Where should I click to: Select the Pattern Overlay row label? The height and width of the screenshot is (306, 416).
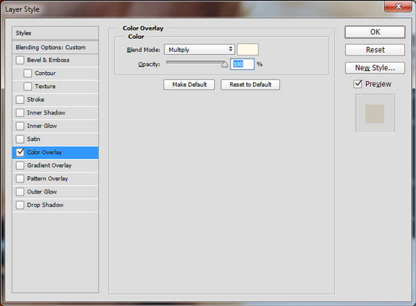(47, 178)
